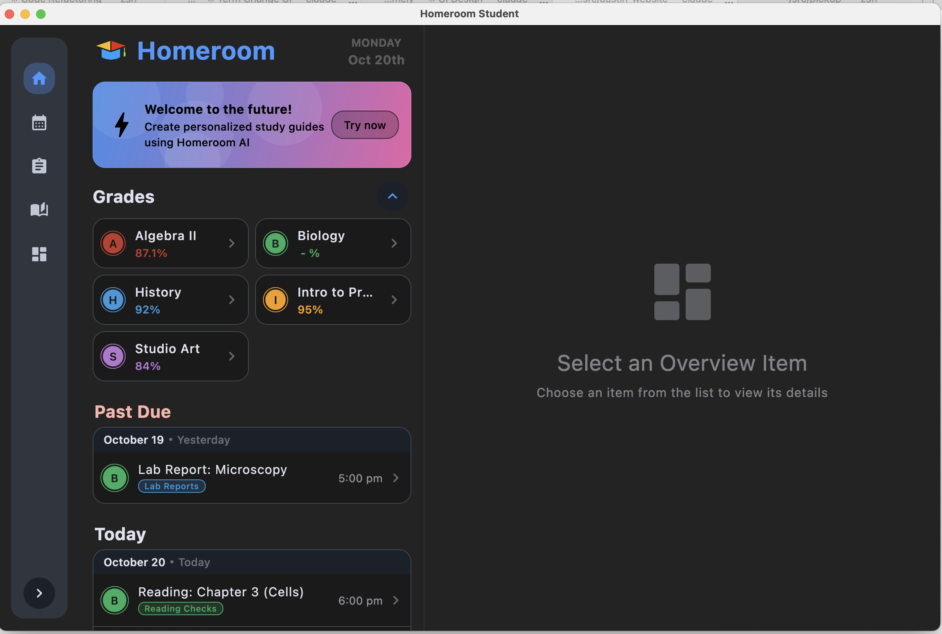Click the purple S Studio Art badge
This screenshot has width=942, height=634.
113,356
